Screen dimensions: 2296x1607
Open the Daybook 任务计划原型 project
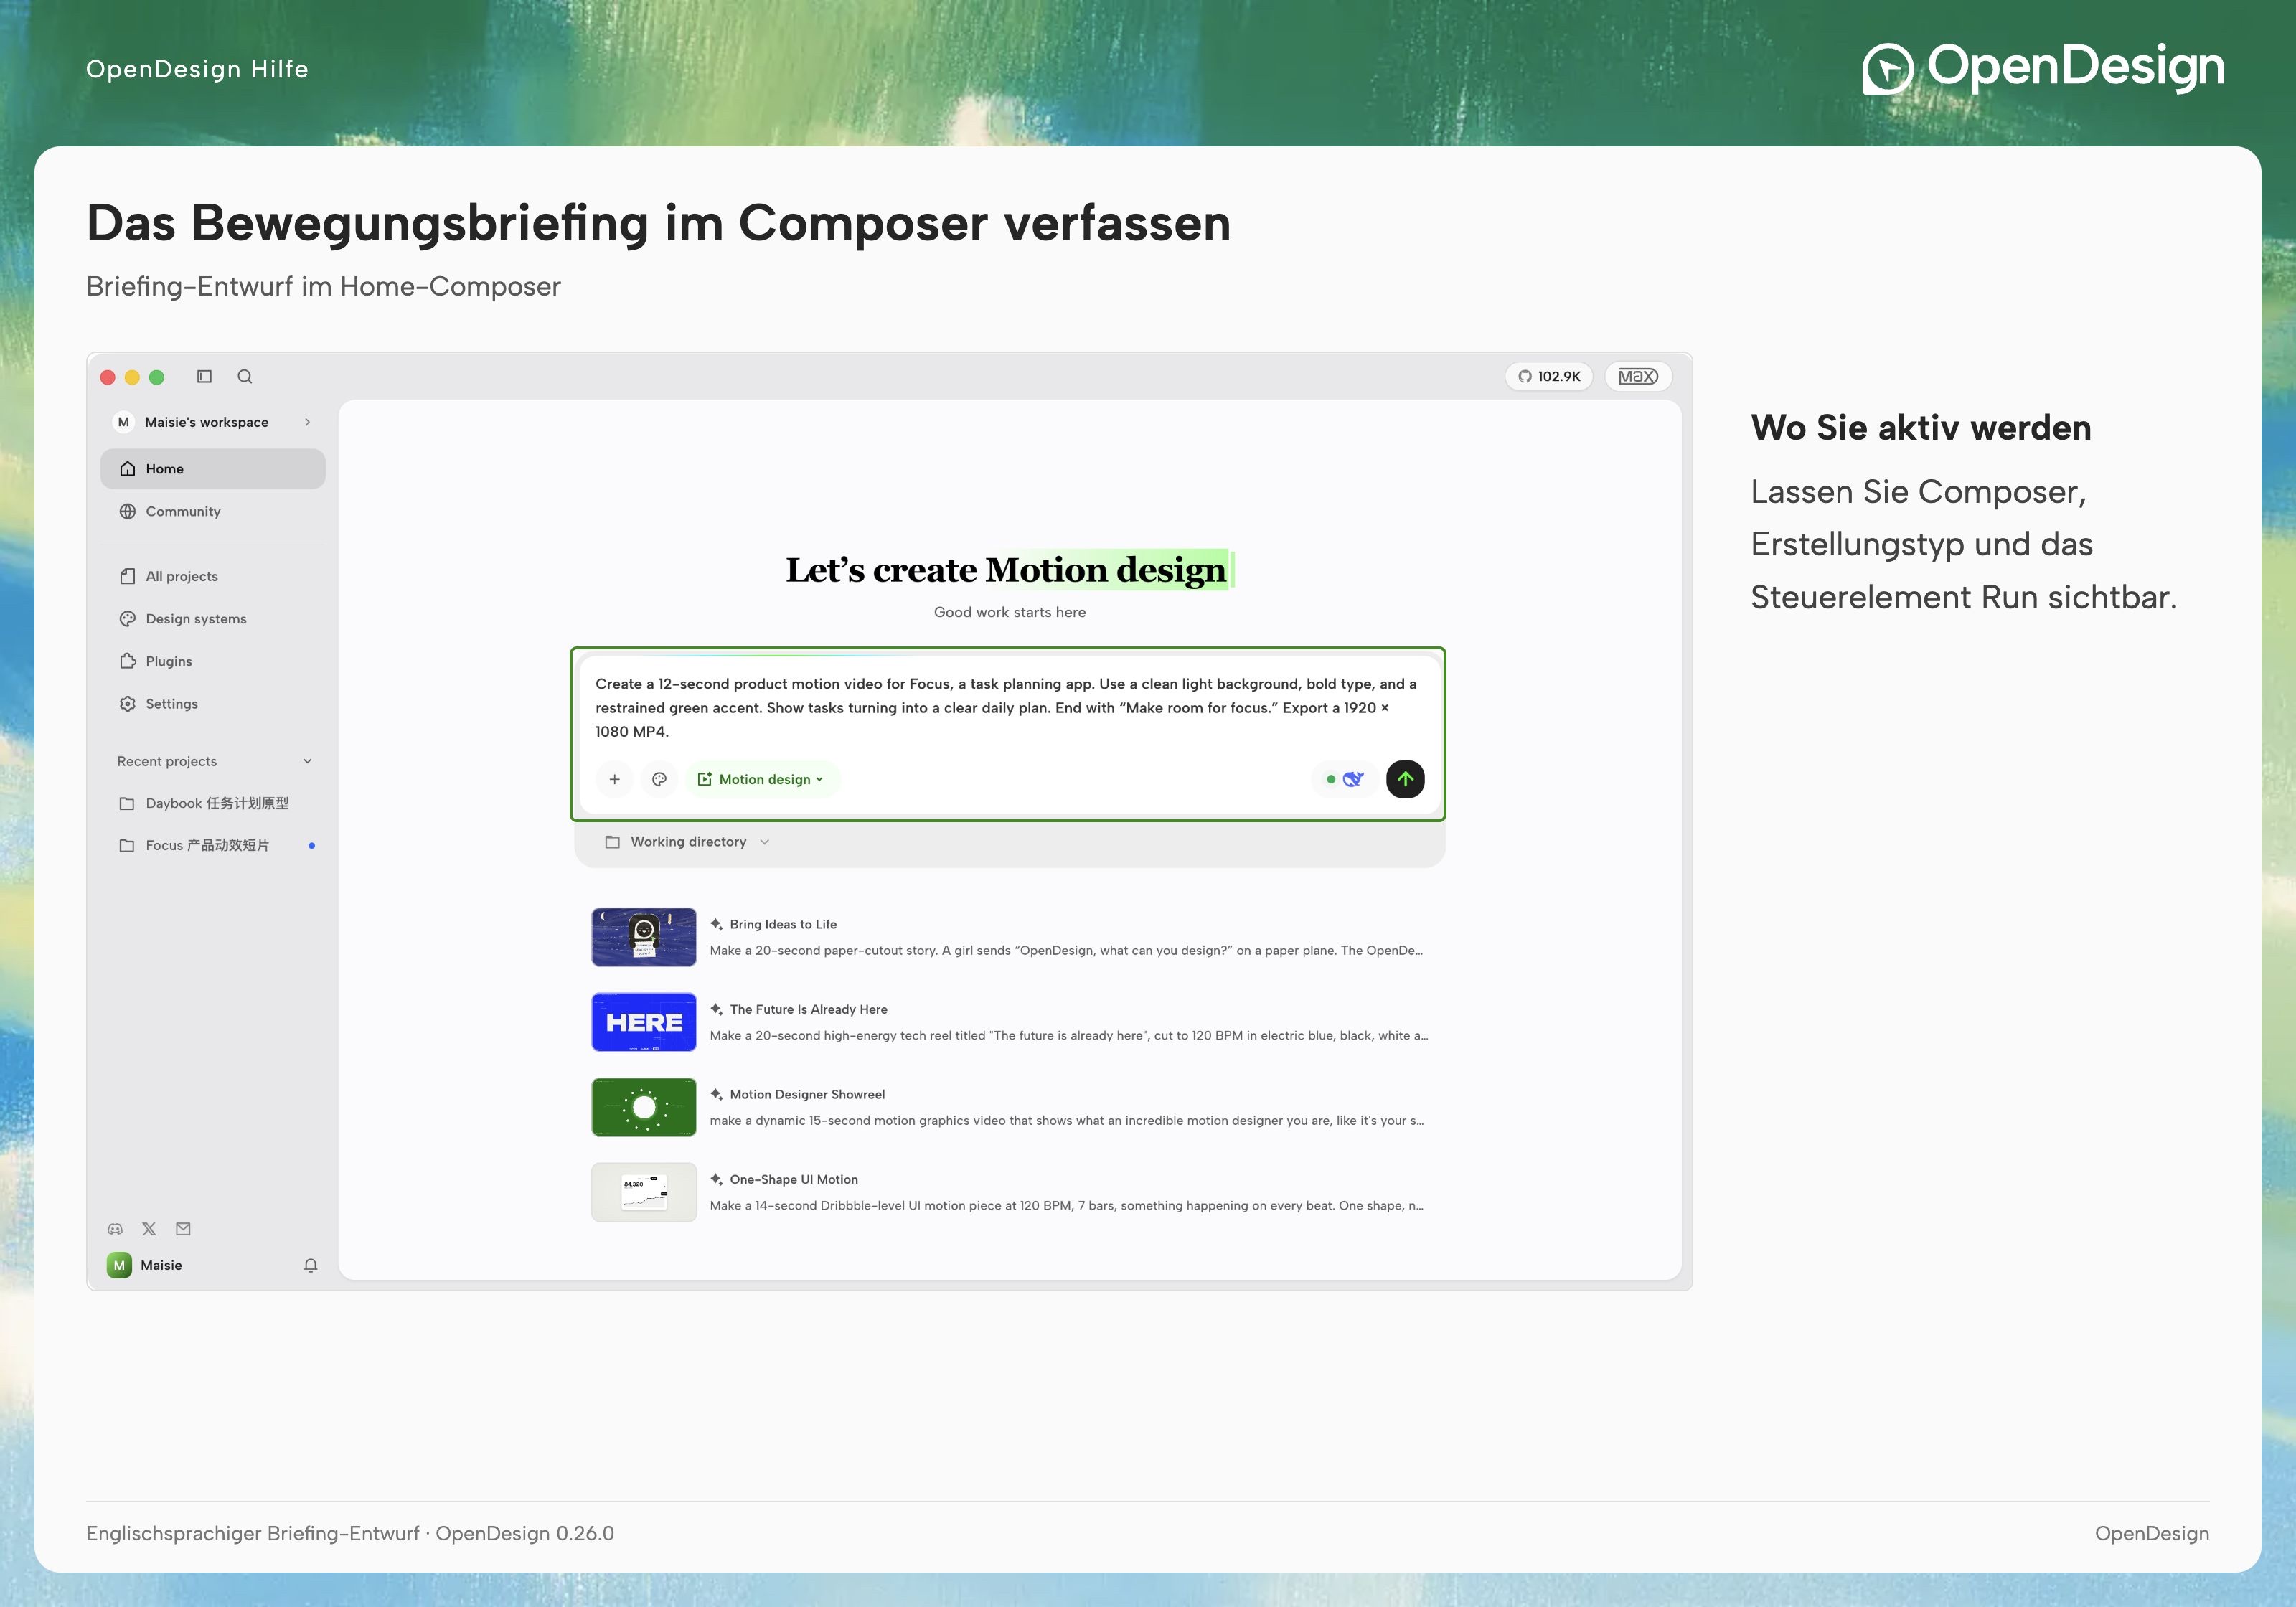[212, 803]
